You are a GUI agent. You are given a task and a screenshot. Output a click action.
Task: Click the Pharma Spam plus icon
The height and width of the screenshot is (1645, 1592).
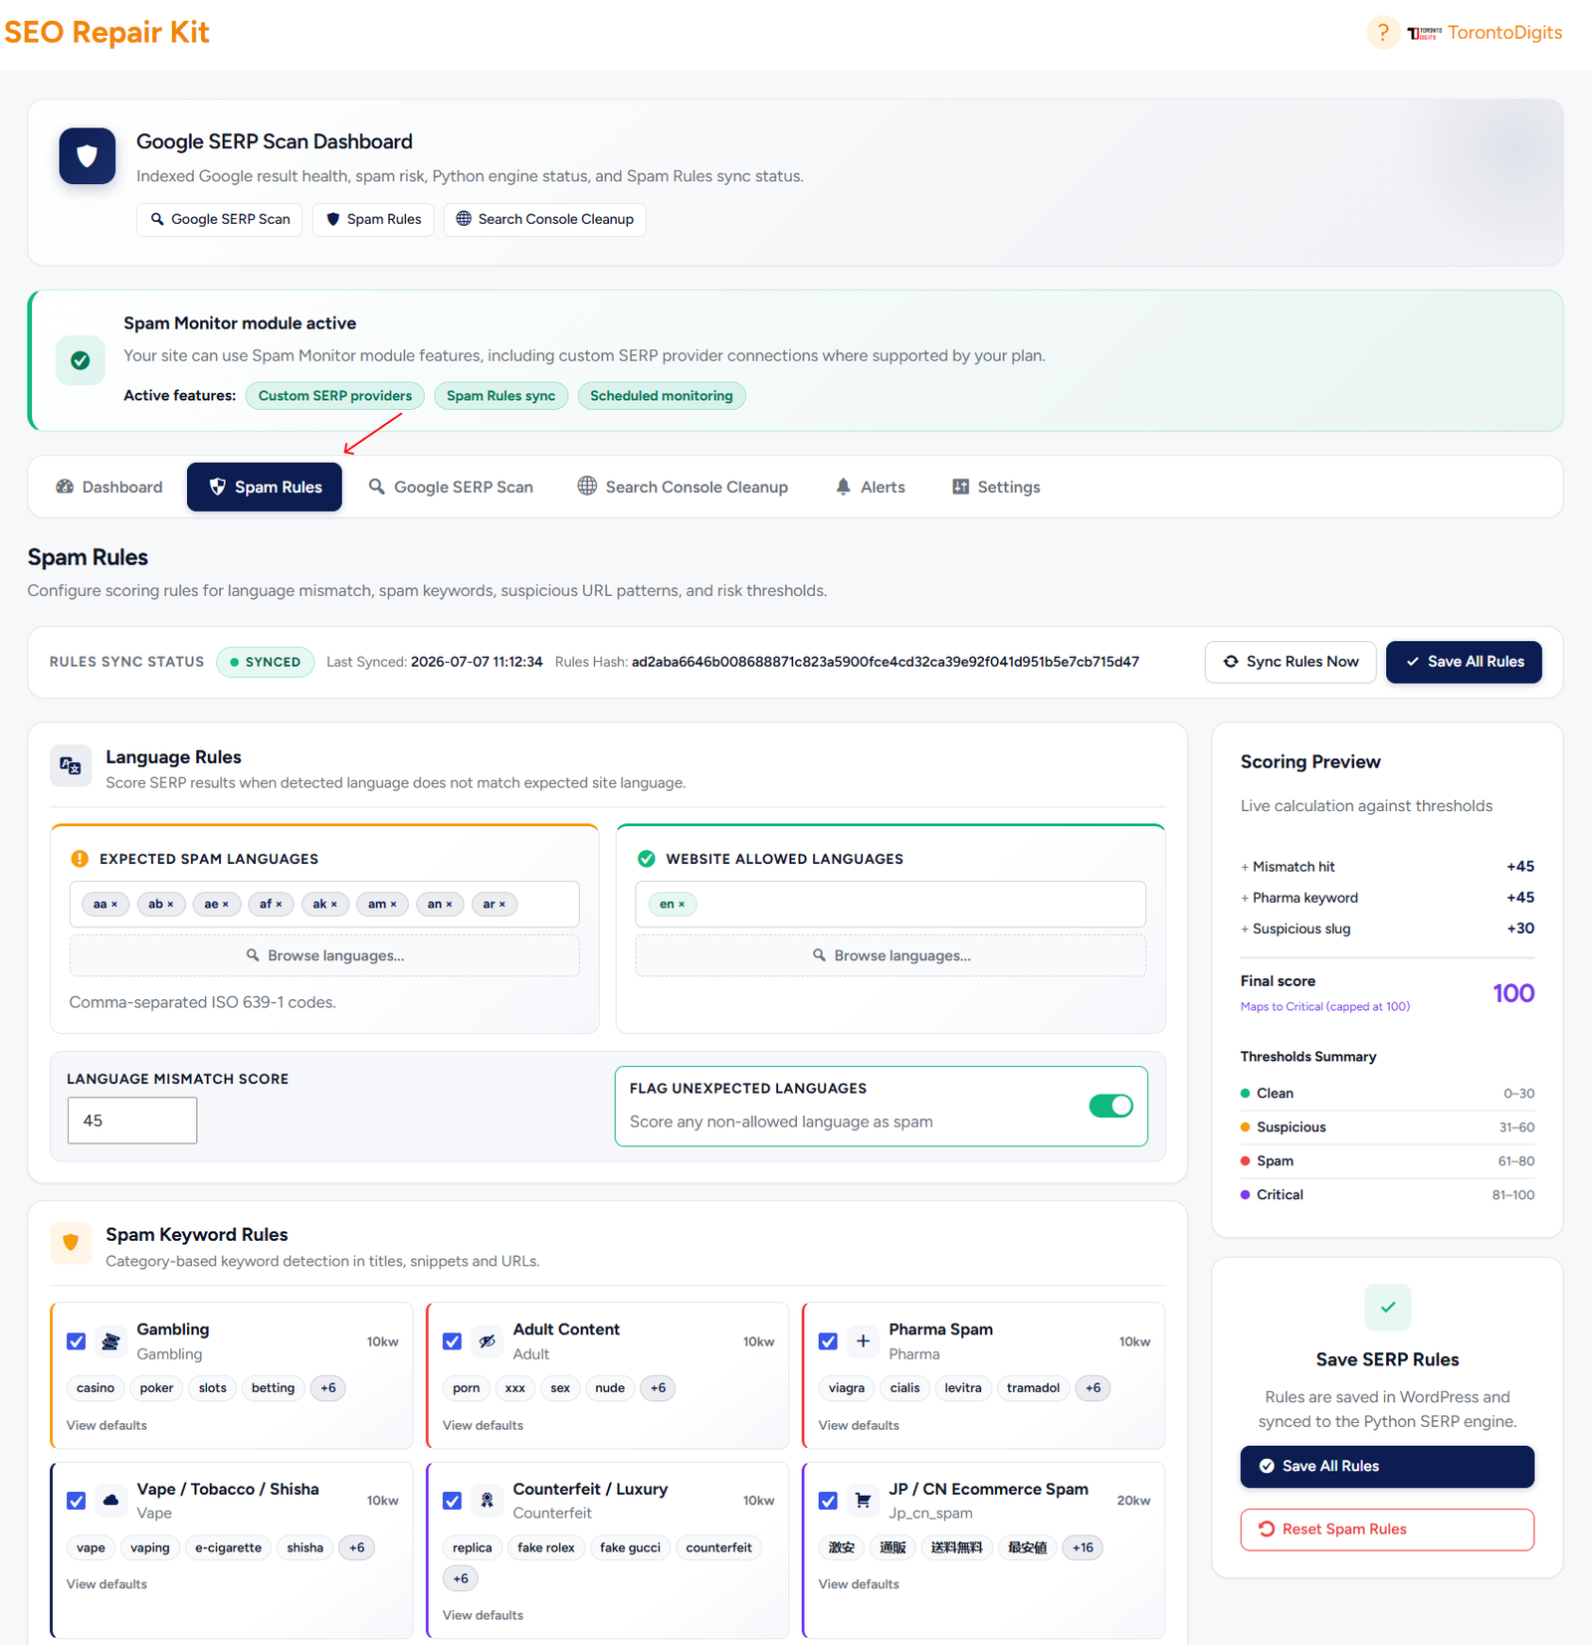(x=863, y=1341)
